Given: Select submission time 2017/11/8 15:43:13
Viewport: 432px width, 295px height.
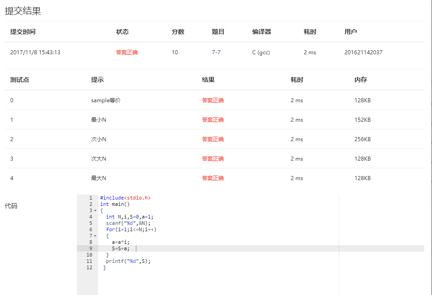Looking at the screenshot, I should tap(35, 52).
